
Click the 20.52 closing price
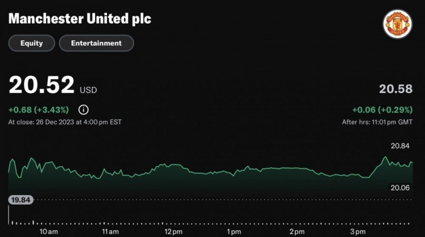(x=41, y=85)
